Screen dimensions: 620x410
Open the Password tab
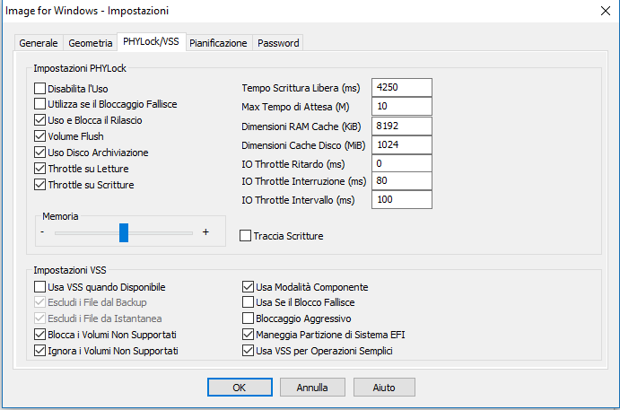pos(278,43)
